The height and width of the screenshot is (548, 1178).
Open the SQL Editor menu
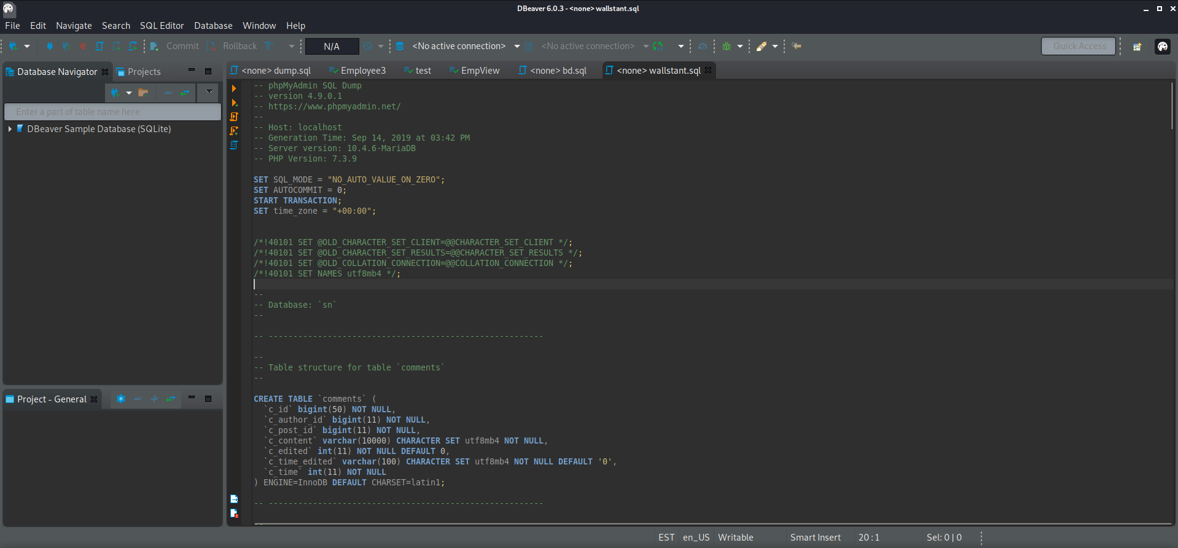162,26
